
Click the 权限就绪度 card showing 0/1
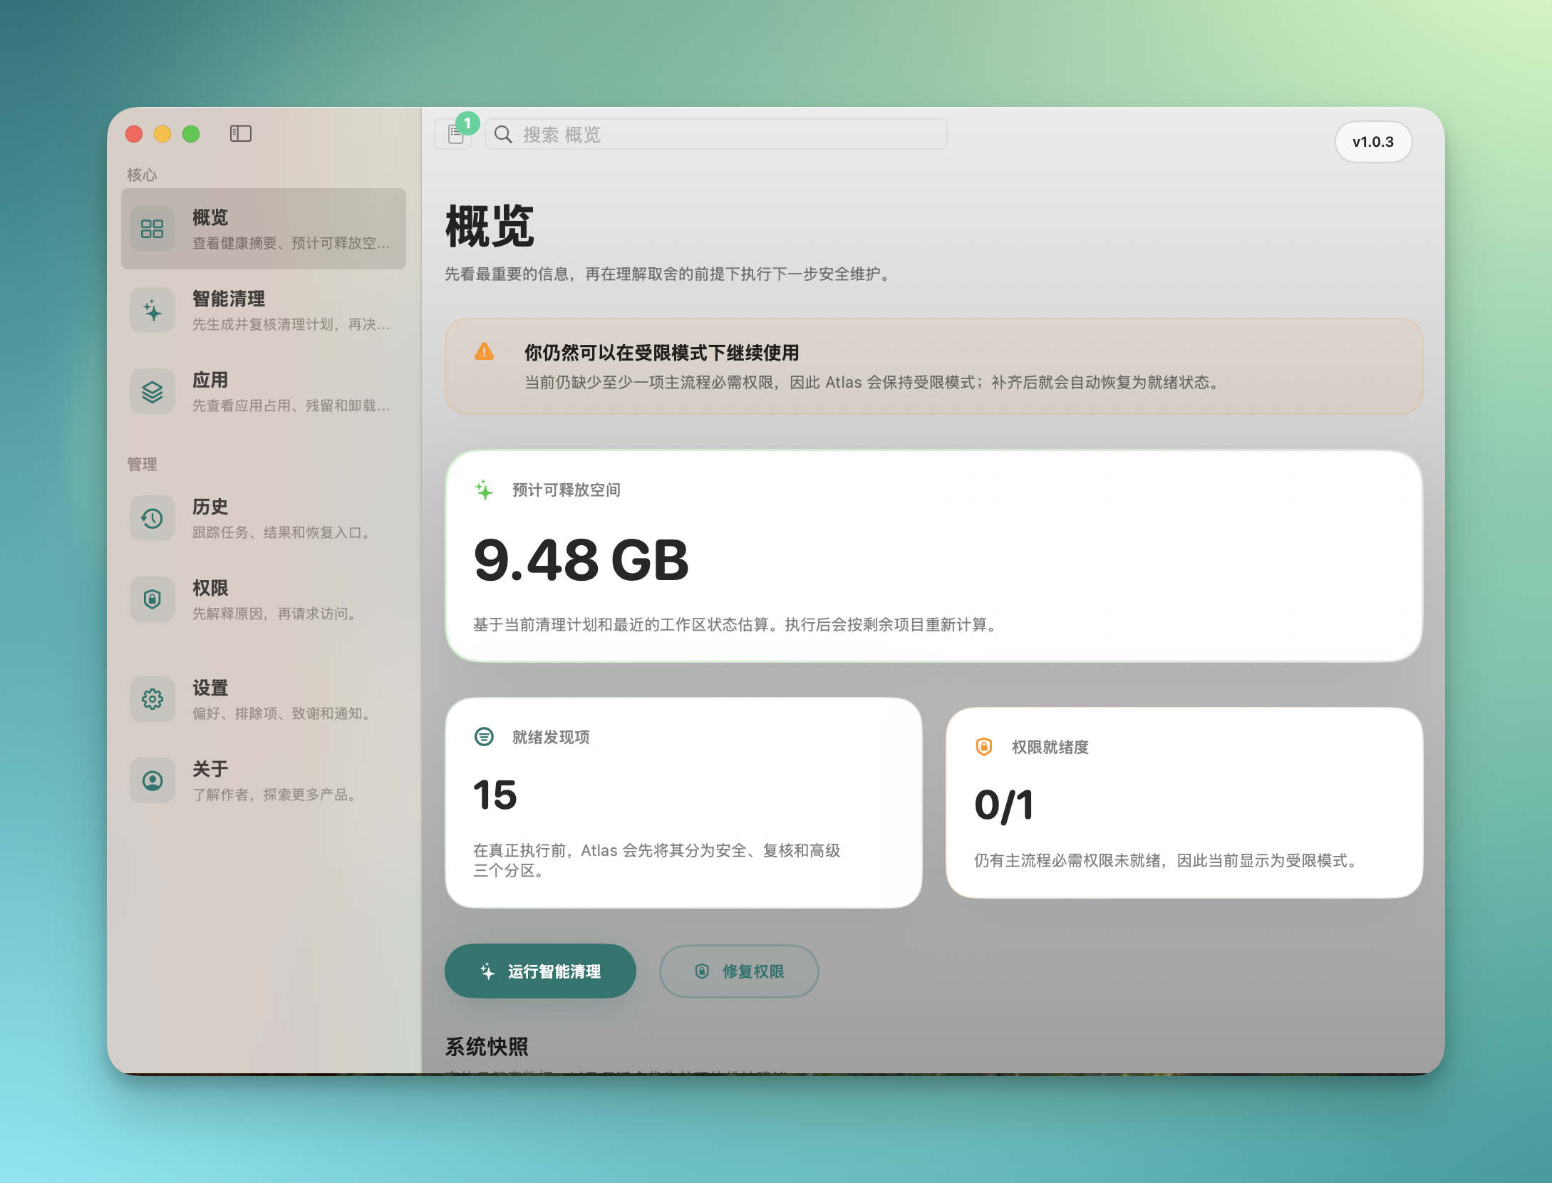[1184, 802]
